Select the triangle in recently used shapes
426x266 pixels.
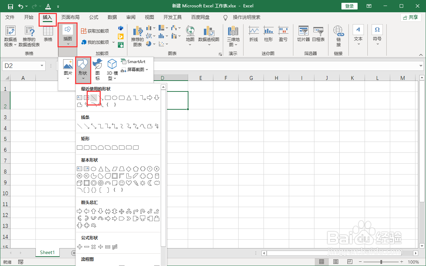click(129, 98)
